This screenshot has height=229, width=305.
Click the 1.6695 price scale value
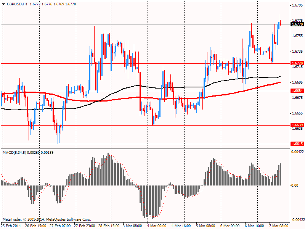tap(297, 82)
